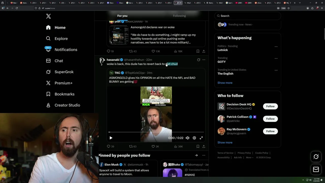Go to Home in sidebar
325x183 pixels.
click(x=56, y=27)
